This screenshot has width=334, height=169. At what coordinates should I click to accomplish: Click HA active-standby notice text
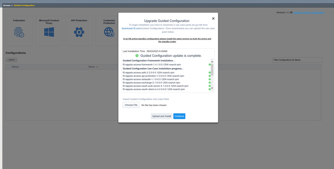[167, 40]
